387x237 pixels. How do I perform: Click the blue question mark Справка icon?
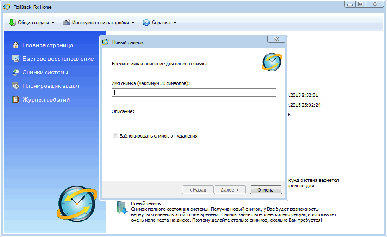click(x=146, y=23)
